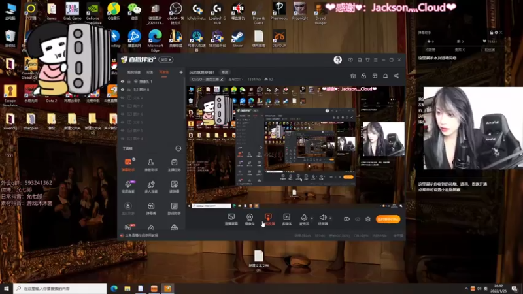Toggle the preview eye icon near settings

357,219
